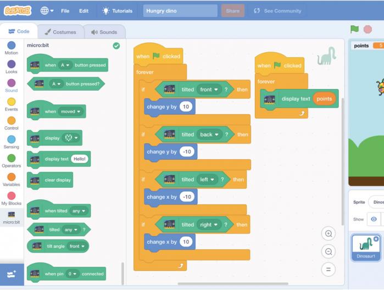Select the My Blocks category
This screenshot has height=290, width=384.
[12, 199]
